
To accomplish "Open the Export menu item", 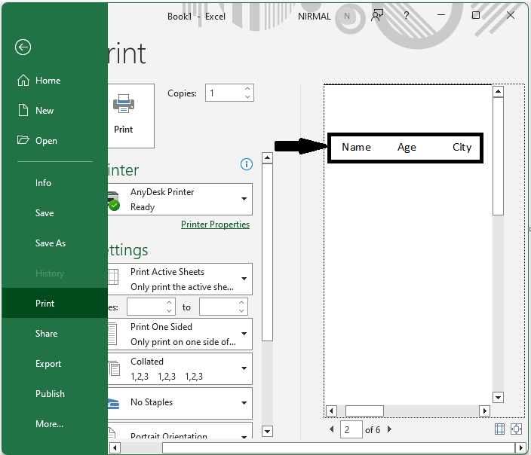I will click(x=48, y=364).
